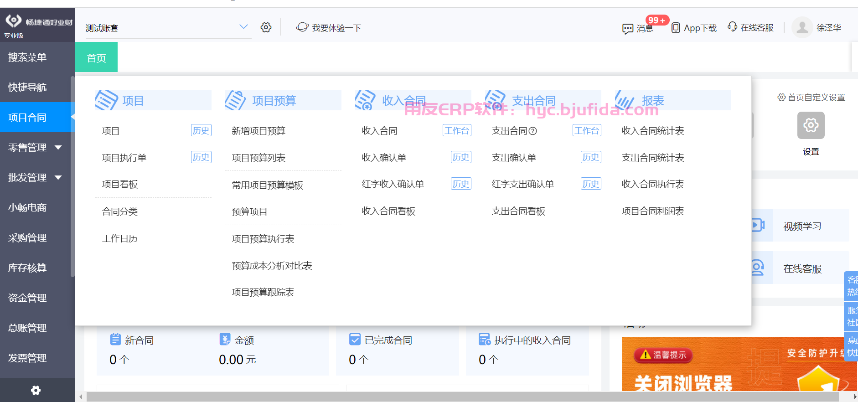Click 历史 button next to 红字收入确认单
Screen dimensions: 858x402
pyautogui.click(x=461, y=184)
